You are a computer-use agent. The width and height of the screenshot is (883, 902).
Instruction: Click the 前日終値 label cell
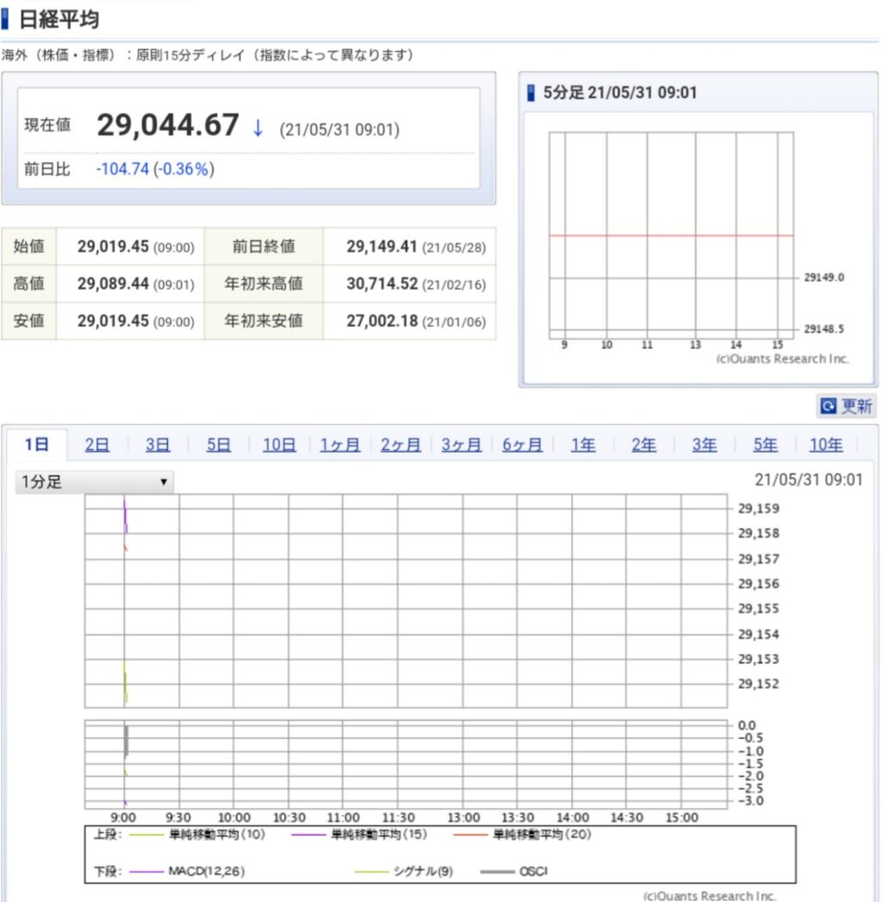[x=264, y=247]
